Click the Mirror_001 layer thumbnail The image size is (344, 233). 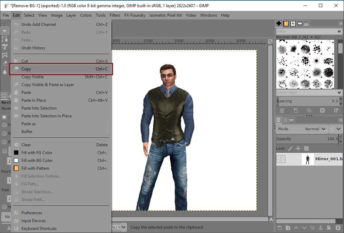point(308,159)
